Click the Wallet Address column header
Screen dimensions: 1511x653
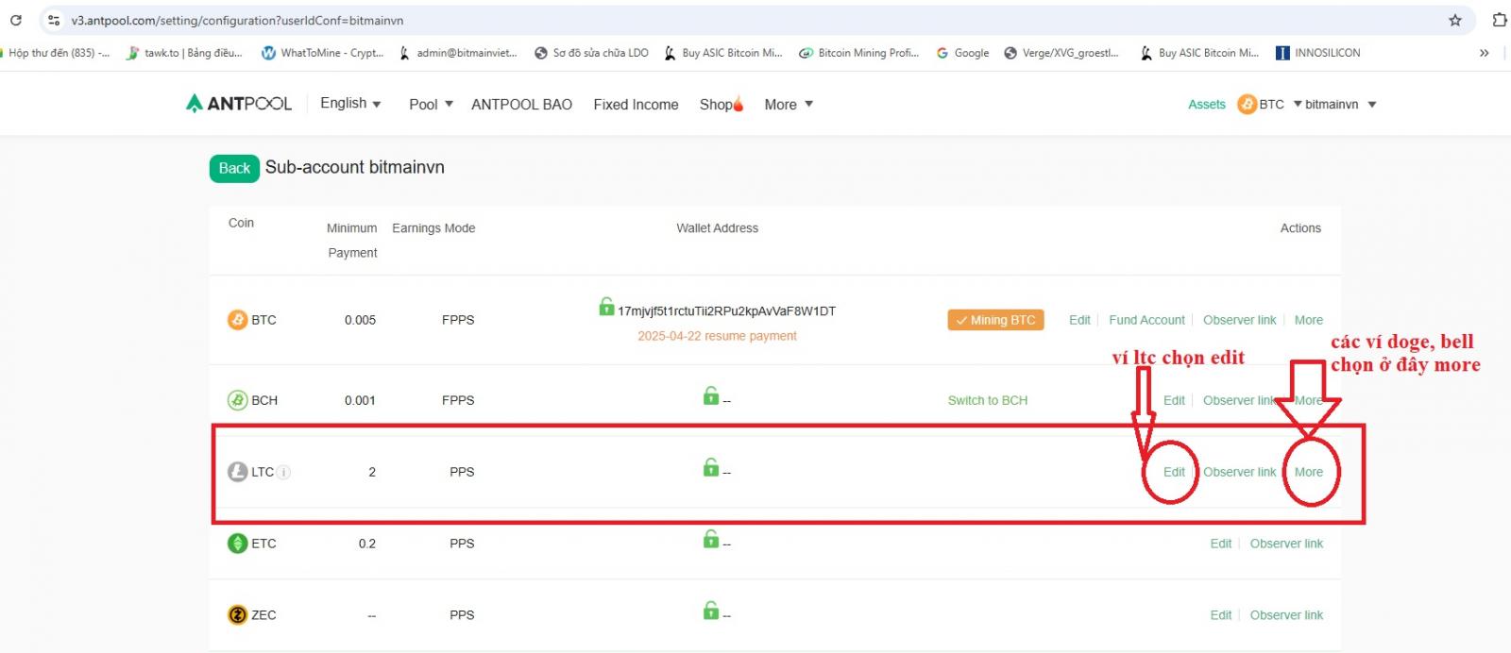tap(717, 228)
